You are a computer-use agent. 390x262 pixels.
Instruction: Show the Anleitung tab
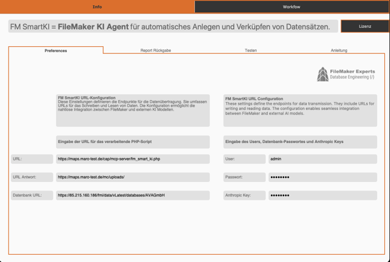339,50
